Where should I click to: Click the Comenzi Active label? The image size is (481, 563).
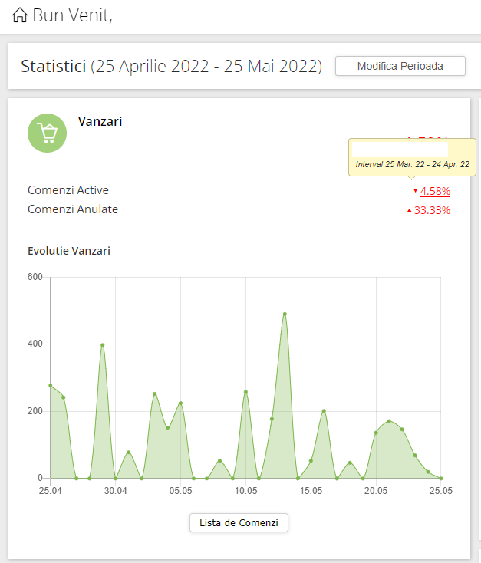click(x=68, y=190)
